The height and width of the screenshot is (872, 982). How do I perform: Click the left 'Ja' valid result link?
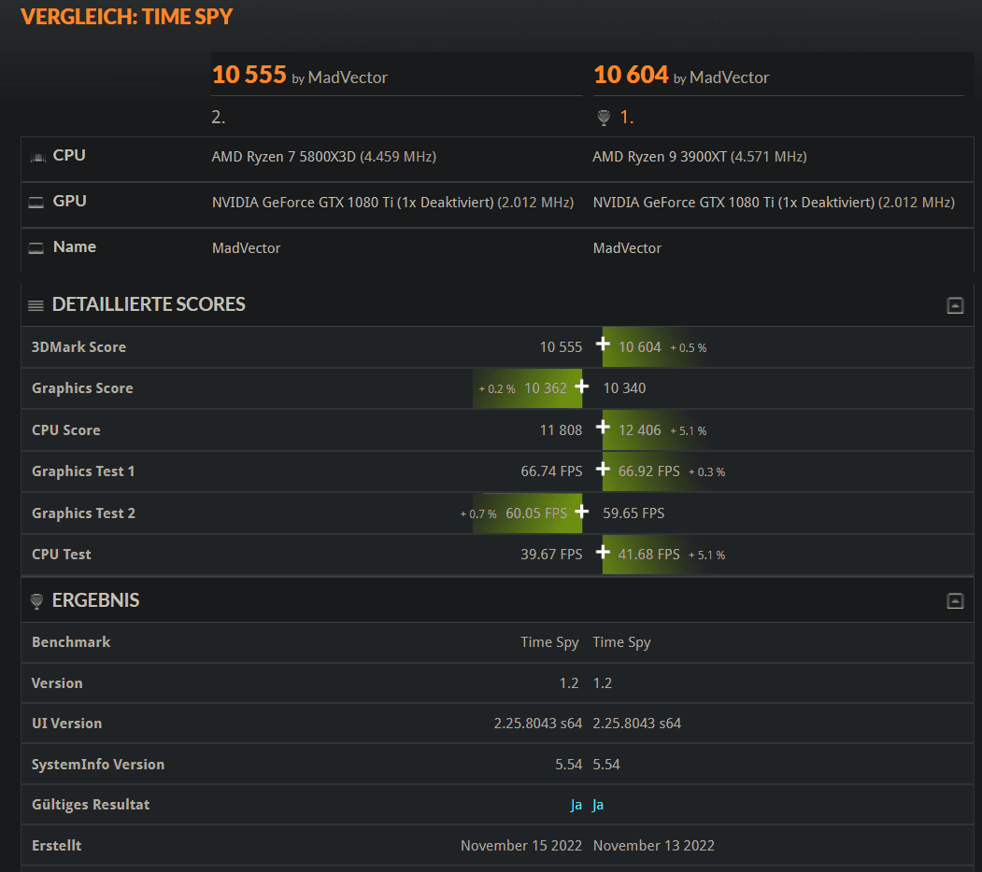pos(576,805)
